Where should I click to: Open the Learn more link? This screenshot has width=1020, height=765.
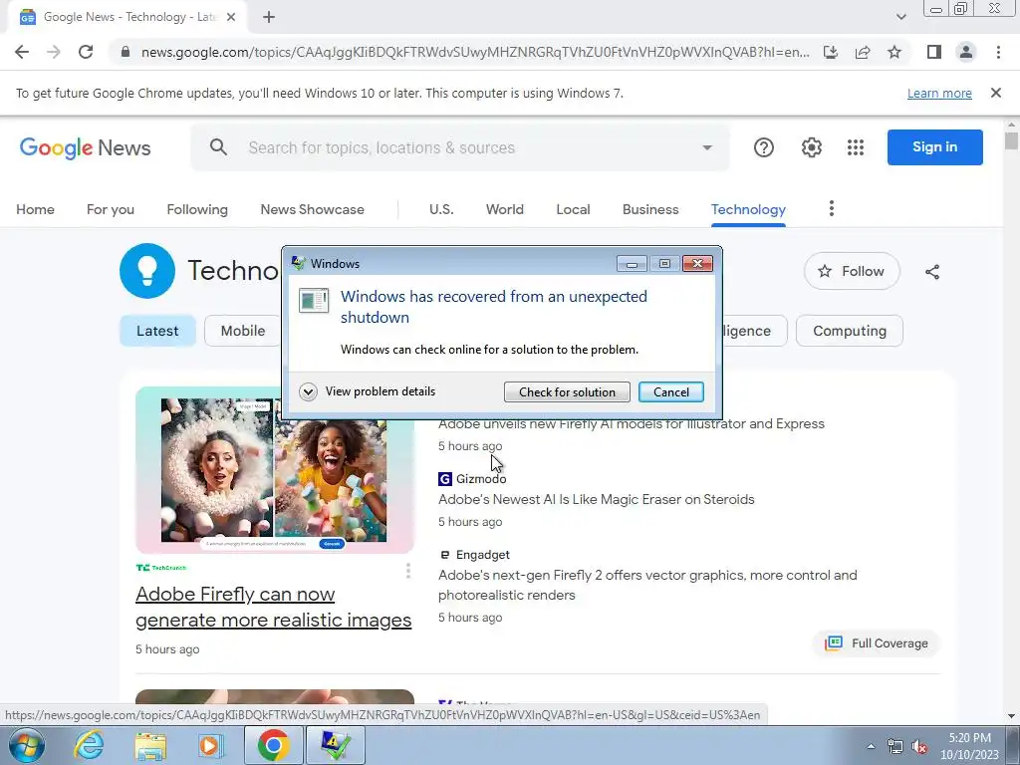(939, 93)
